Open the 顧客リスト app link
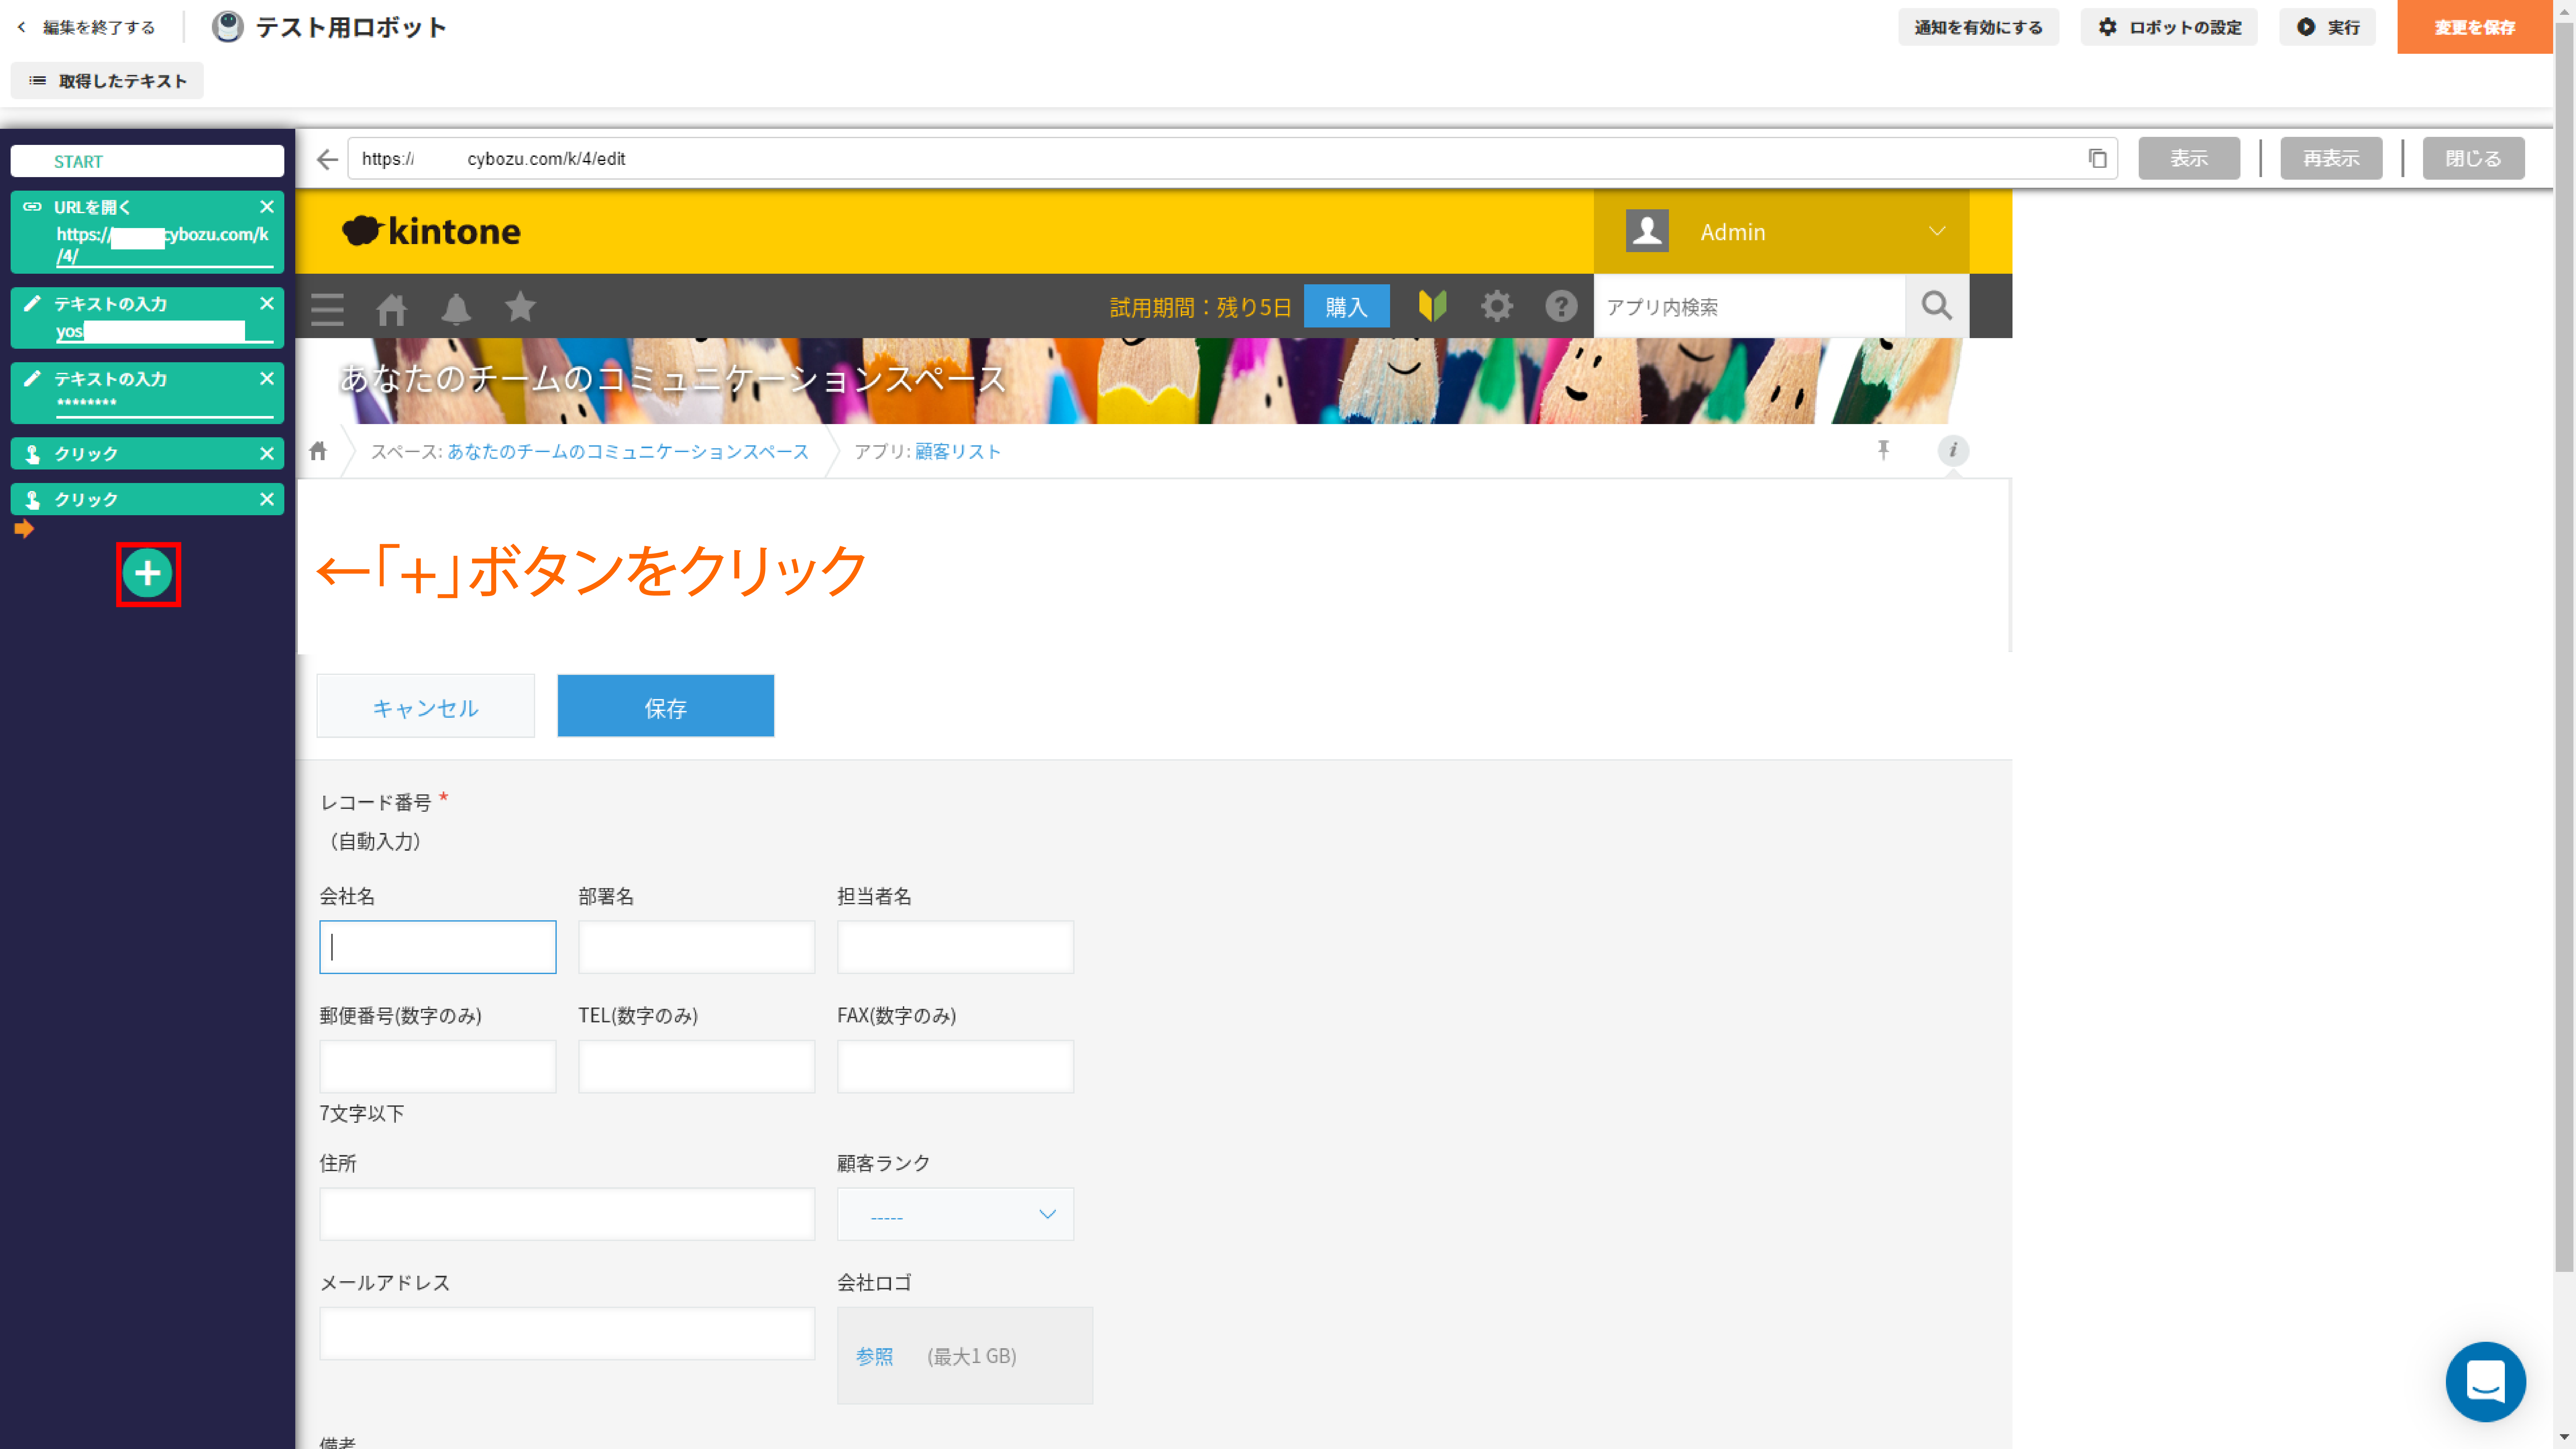This screenshot has height=1449, width=2576. 958,452
